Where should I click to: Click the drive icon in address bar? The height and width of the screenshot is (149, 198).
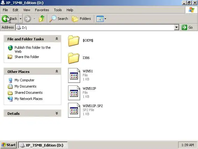tap(19, 27)
